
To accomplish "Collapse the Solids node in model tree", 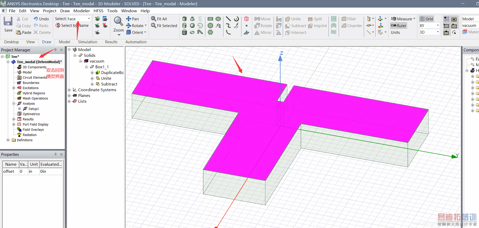I will click(x=75, y=56).
